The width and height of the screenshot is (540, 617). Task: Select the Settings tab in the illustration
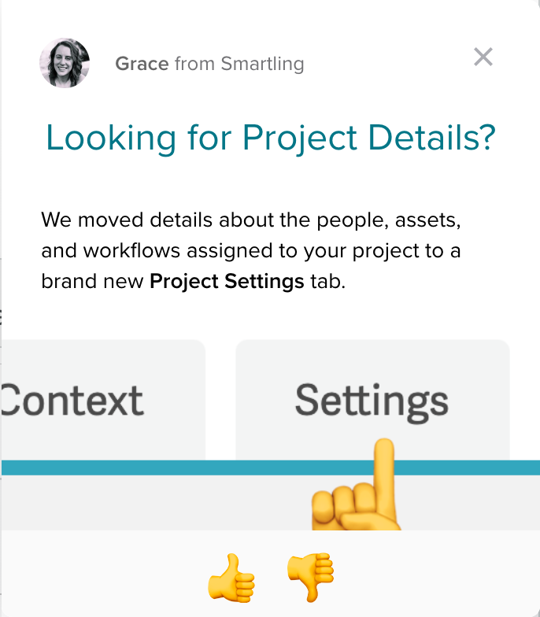tap(372, 400)
